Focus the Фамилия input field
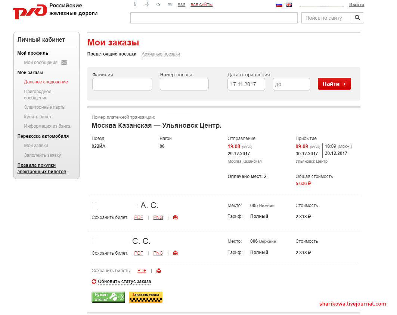This screenshot has width=397, height=315. [x=122, y=84]
